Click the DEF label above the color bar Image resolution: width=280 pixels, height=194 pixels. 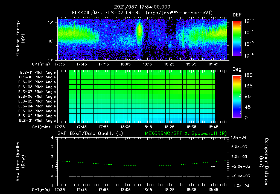[237, 15]
